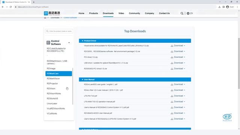Viewport: 240px width, 135px height.
Task: Click the Product Driver section header
Action: [135, 41]
